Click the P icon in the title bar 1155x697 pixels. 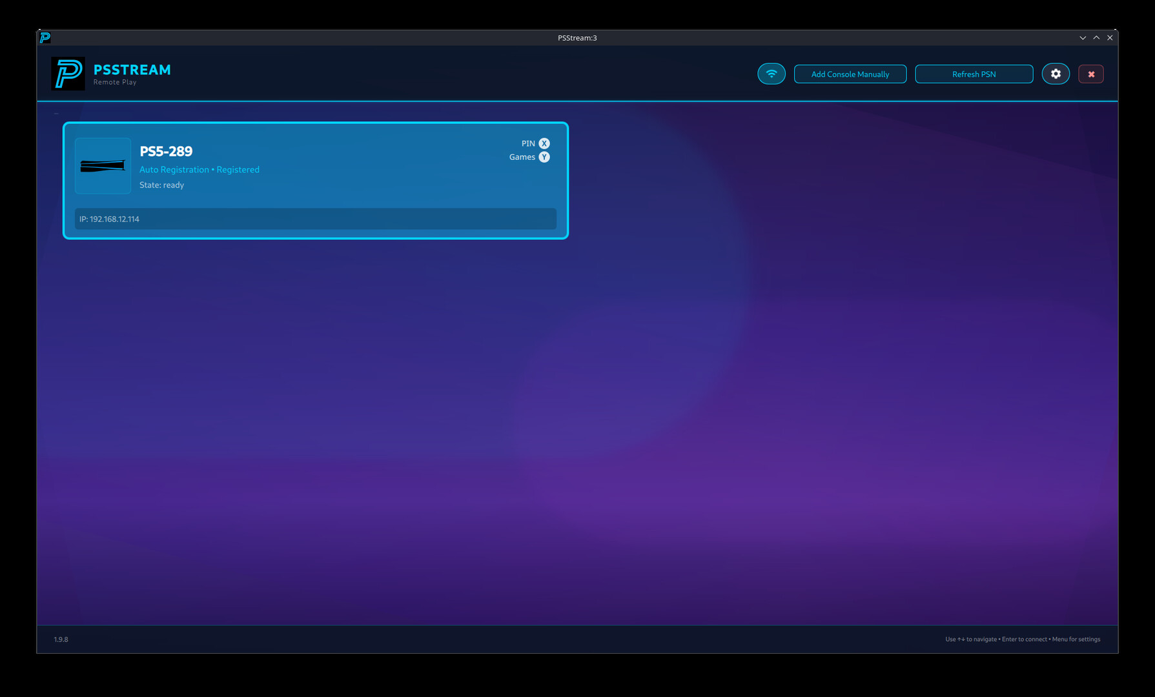click(44, 37)
